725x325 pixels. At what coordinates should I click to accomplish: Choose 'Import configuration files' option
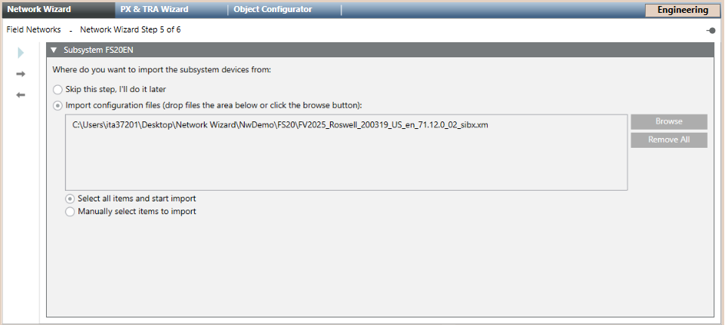58,106
